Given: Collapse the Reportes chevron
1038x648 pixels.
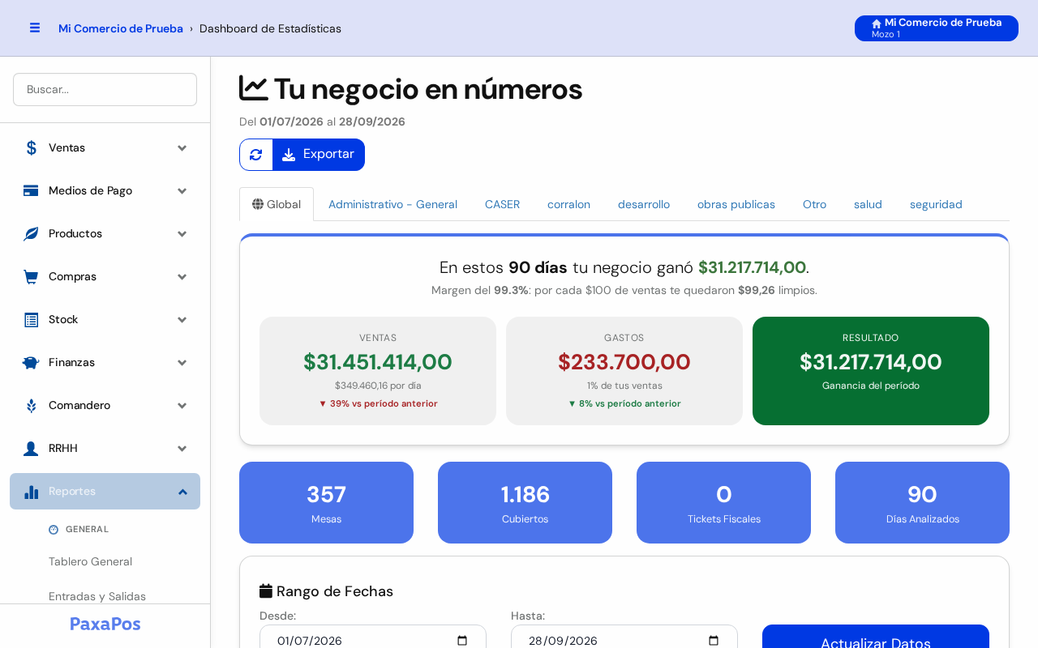Looking at the screenshot, I should pyautogui.click(x=182, y=492).
